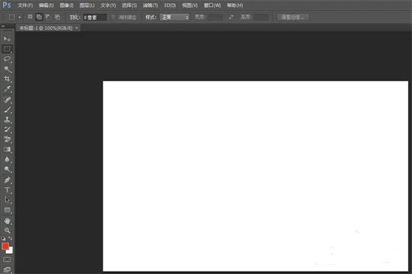Click the 宽度 width input field
This screenshot has height=274, width=412.
pyautogui.click(x=215, y=17)
